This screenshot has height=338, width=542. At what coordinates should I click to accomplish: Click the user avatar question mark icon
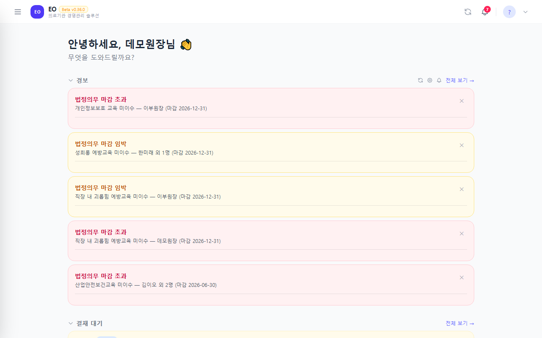pos(509,12)
